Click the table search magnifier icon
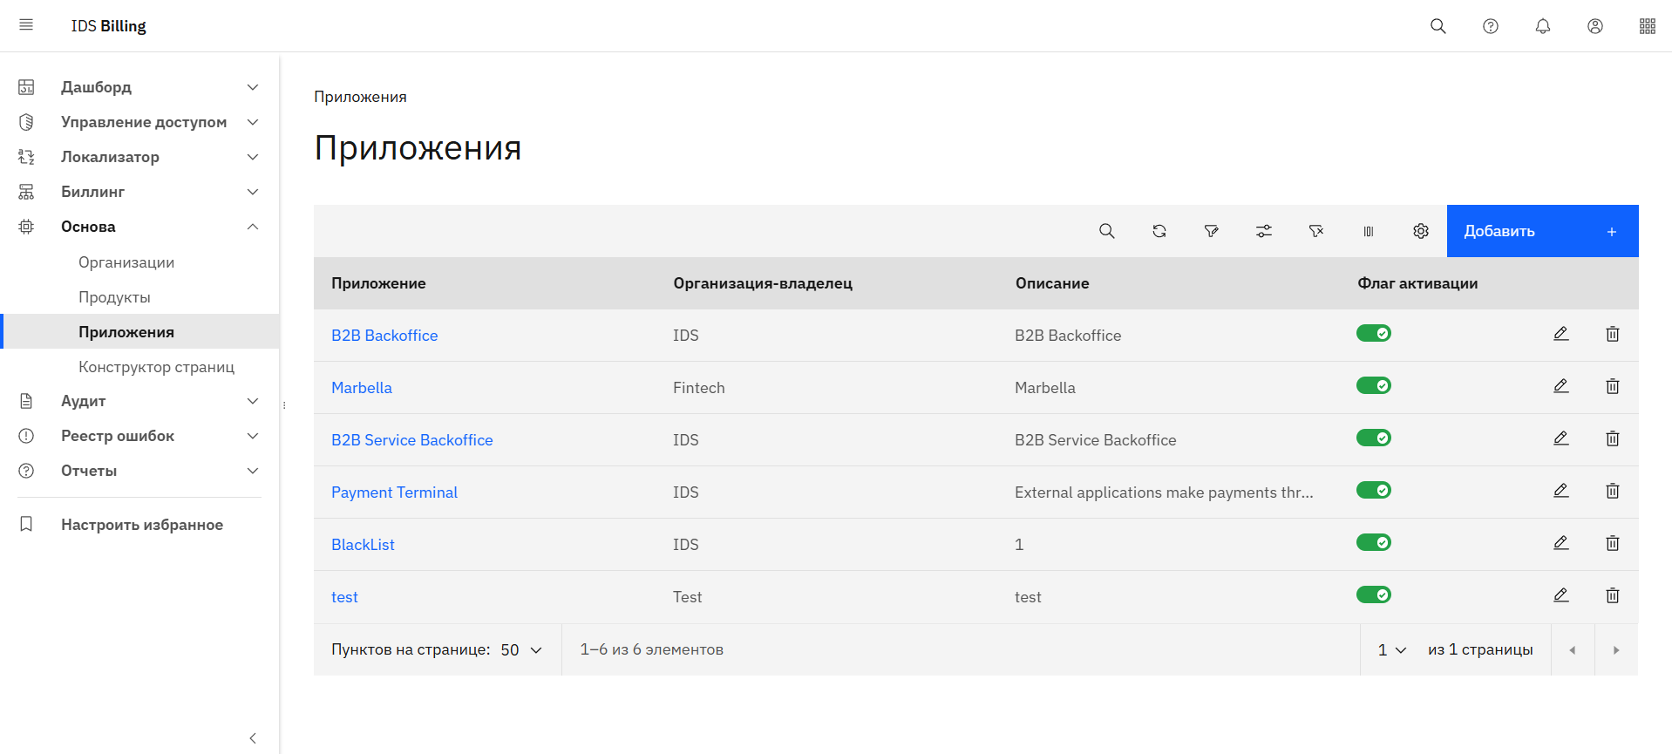 click(x=1106, y=231)
